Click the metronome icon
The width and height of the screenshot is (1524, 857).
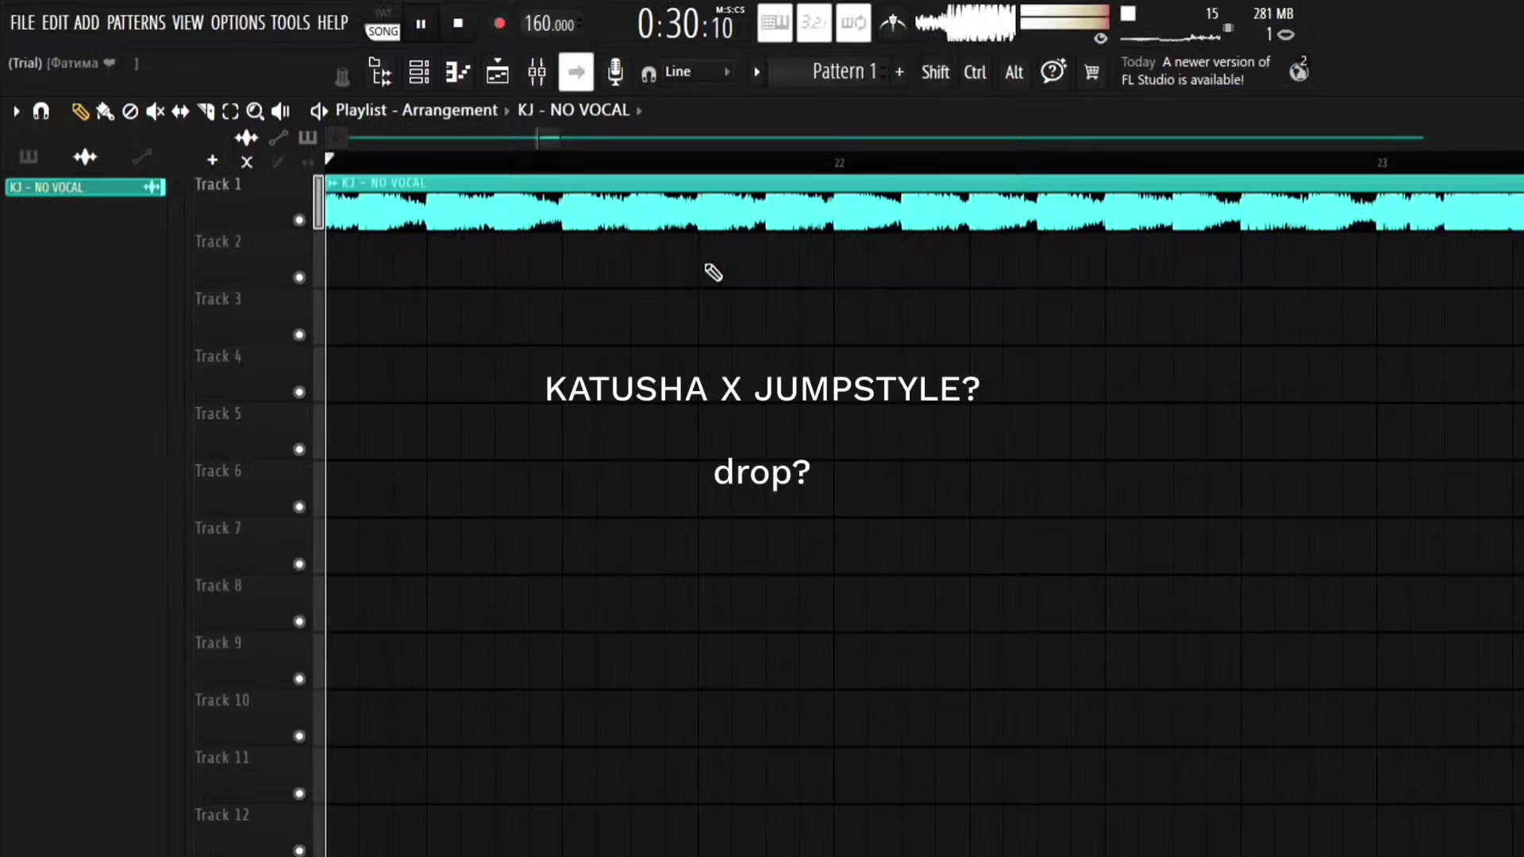click(x=893, y=23)
